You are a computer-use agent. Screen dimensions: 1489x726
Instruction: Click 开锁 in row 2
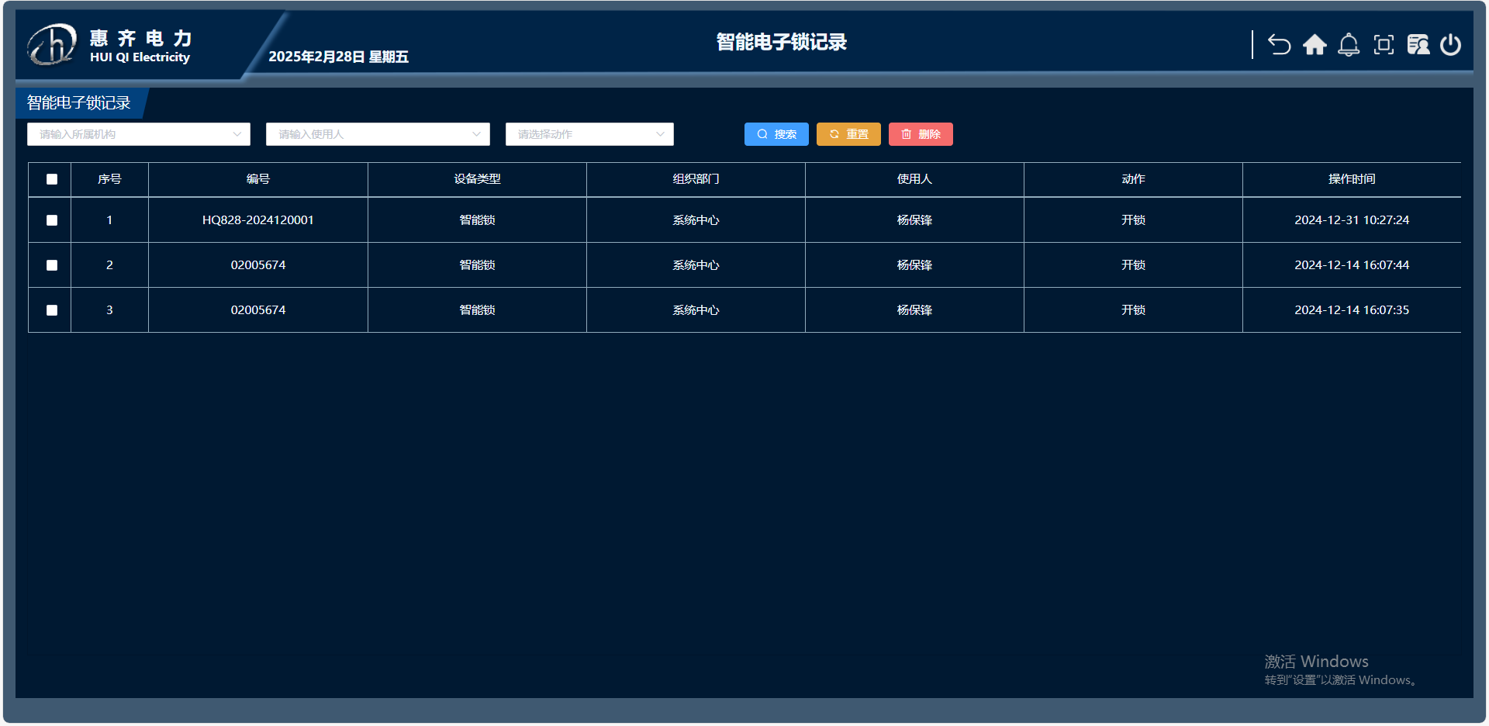tap(1133, 265)
